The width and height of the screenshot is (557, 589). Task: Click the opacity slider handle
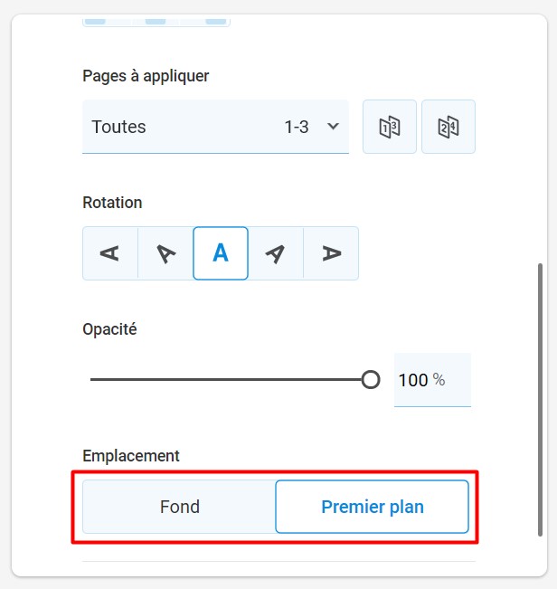click(371, 379)
